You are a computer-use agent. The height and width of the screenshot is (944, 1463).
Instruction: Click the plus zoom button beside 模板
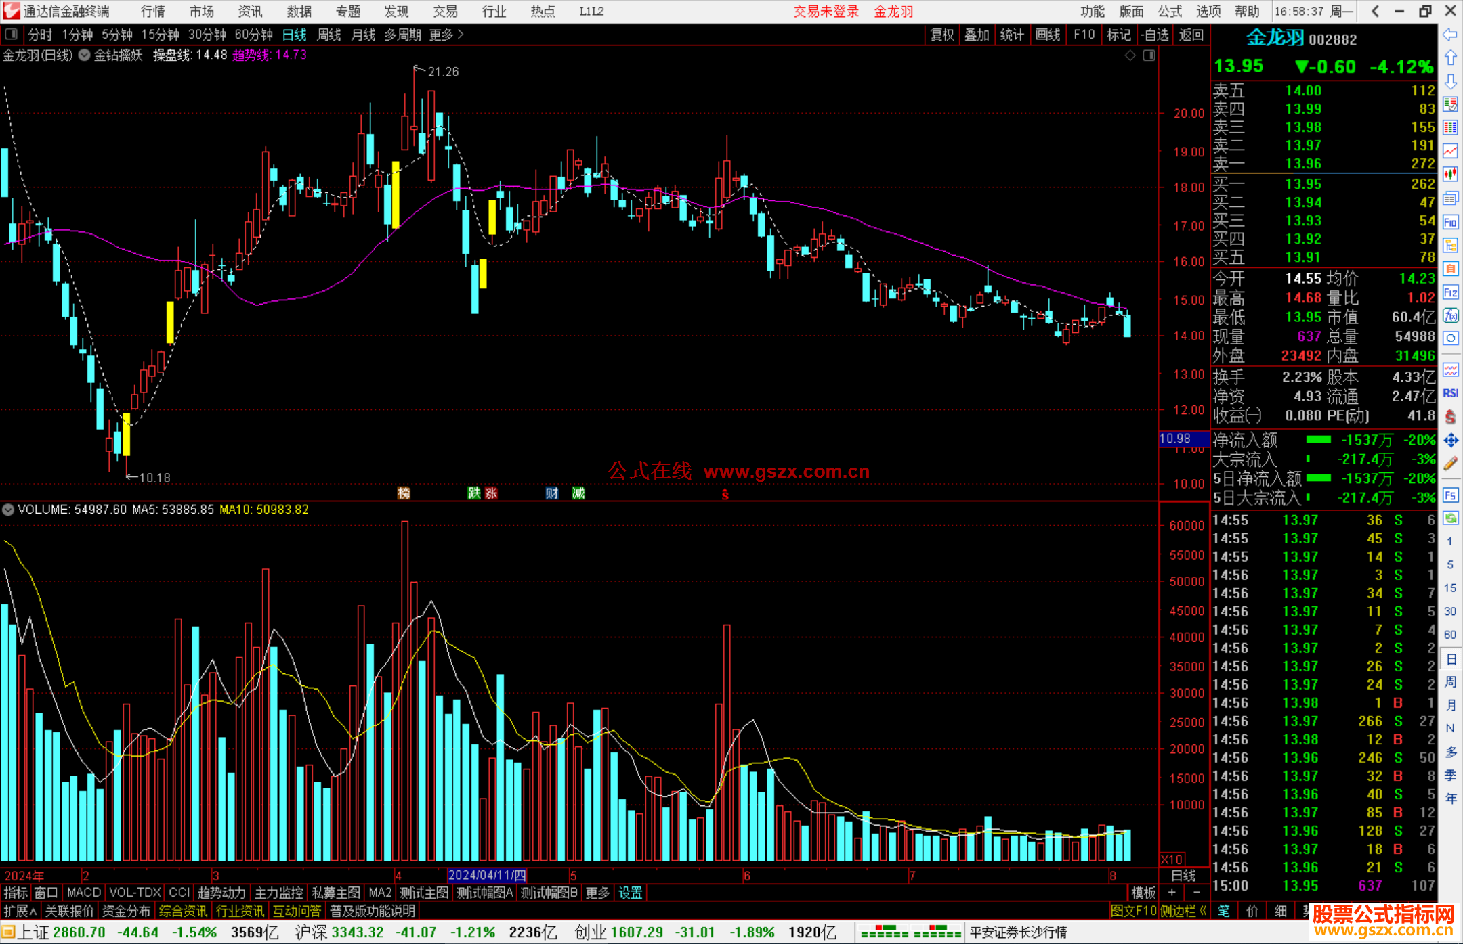tap(1172, 893)
